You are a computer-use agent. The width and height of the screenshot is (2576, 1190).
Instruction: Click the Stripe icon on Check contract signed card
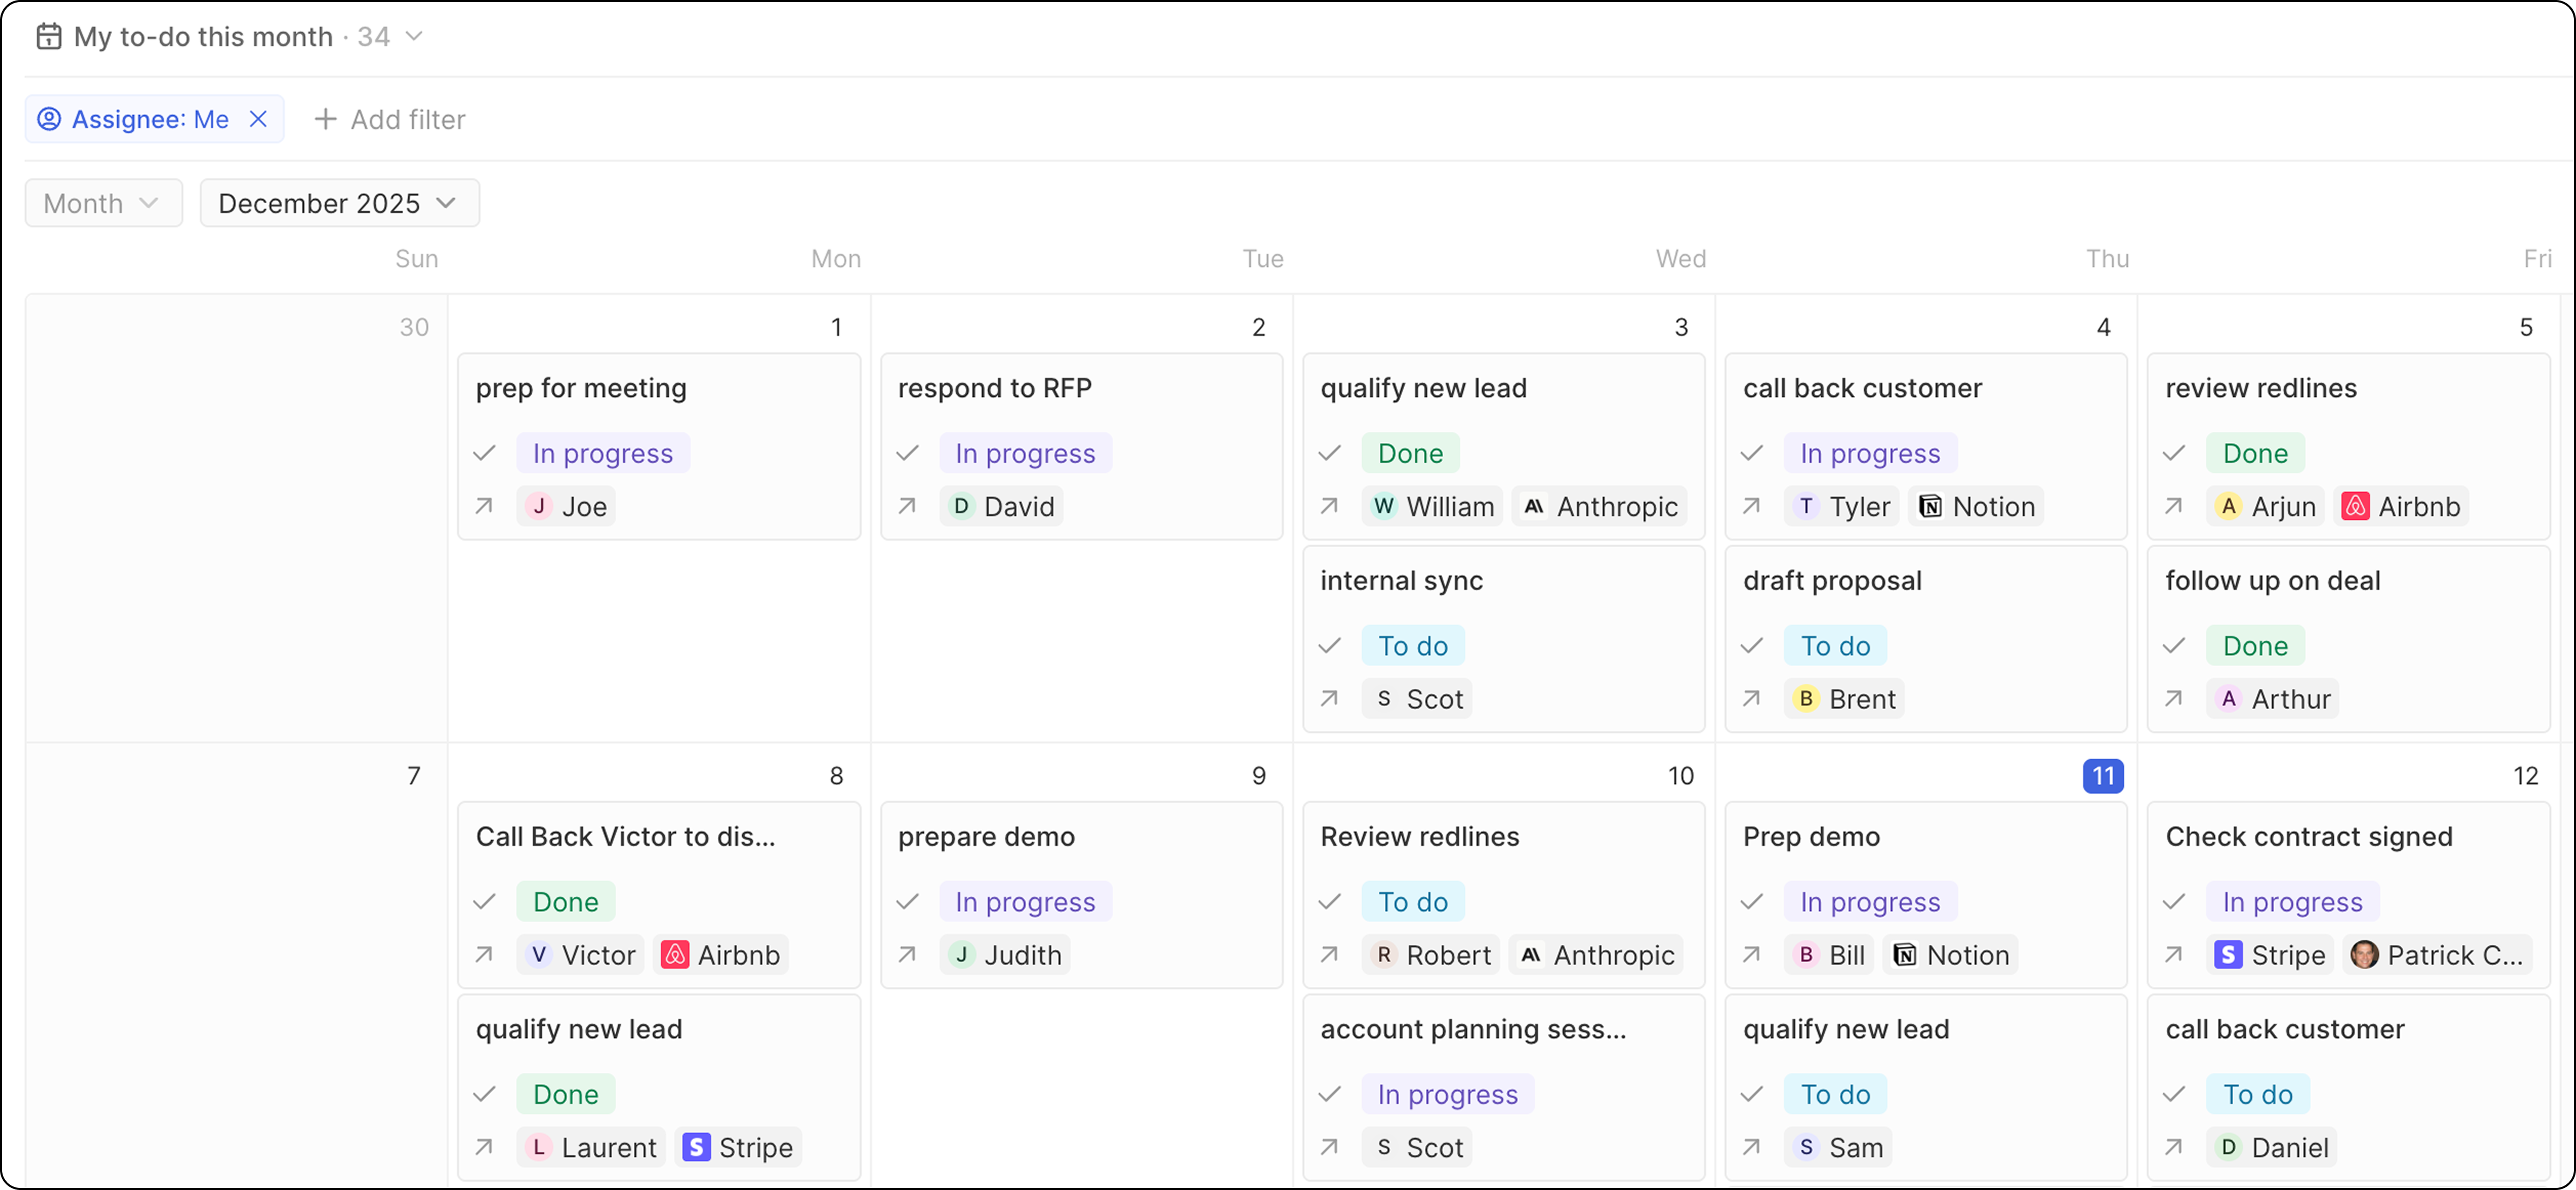[x=2227, y=955]
